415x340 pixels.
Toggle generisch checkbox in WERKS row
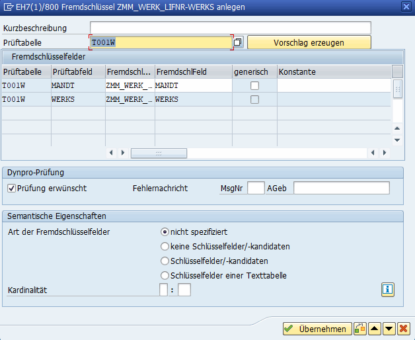click(254, 99)
